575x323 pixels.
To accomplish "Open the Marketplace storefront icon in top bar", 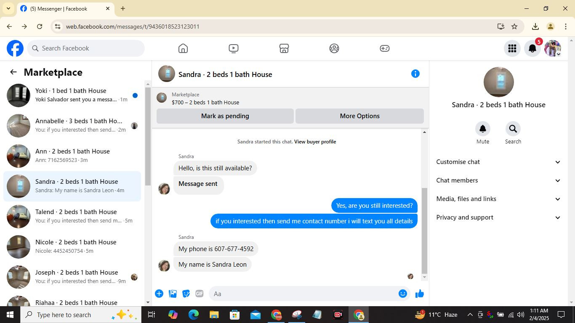I will tap(284, 48).
